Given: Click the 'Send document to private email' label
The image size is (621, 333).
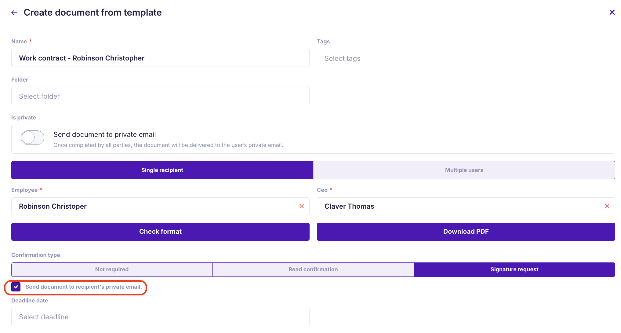Looking at the screenshot, I should [104, 134].
